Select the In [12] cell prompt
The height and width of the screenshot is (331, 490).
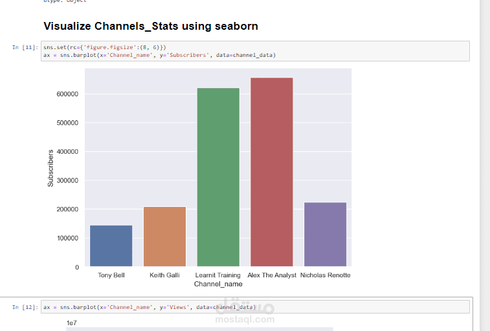25,307
